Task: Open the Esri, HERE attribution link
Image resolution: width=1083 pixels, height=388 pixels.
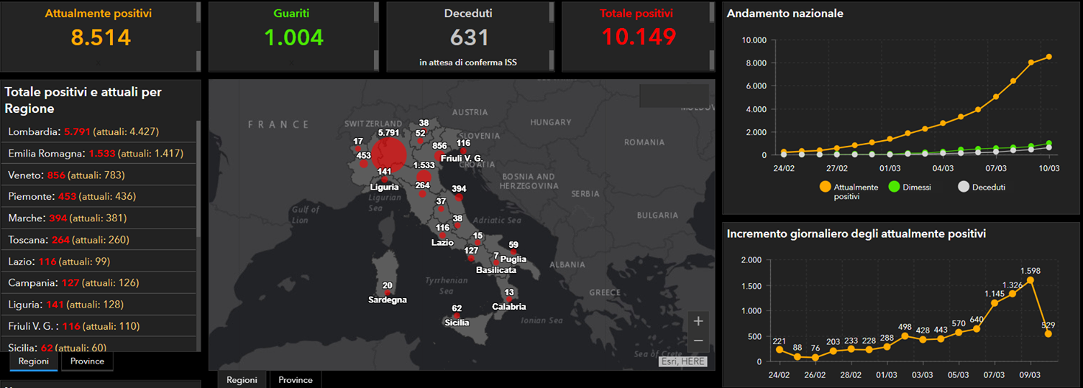Action: coord(682,361)
